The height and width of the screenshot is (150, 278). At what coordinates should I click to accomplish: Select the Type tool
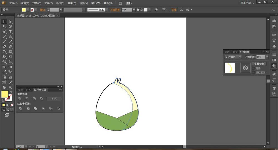tap(11, 32)
